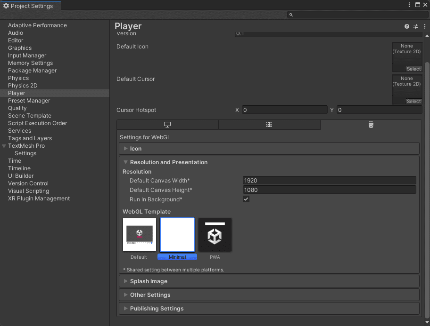Expand the Other Settings section
This screenshot has width=430, height=326.
(269, 295)
